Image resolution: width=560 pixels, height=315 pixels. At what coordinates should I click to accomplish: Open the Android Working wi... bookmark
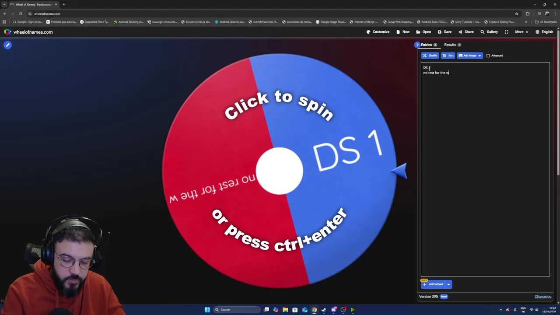coord(128,21)
